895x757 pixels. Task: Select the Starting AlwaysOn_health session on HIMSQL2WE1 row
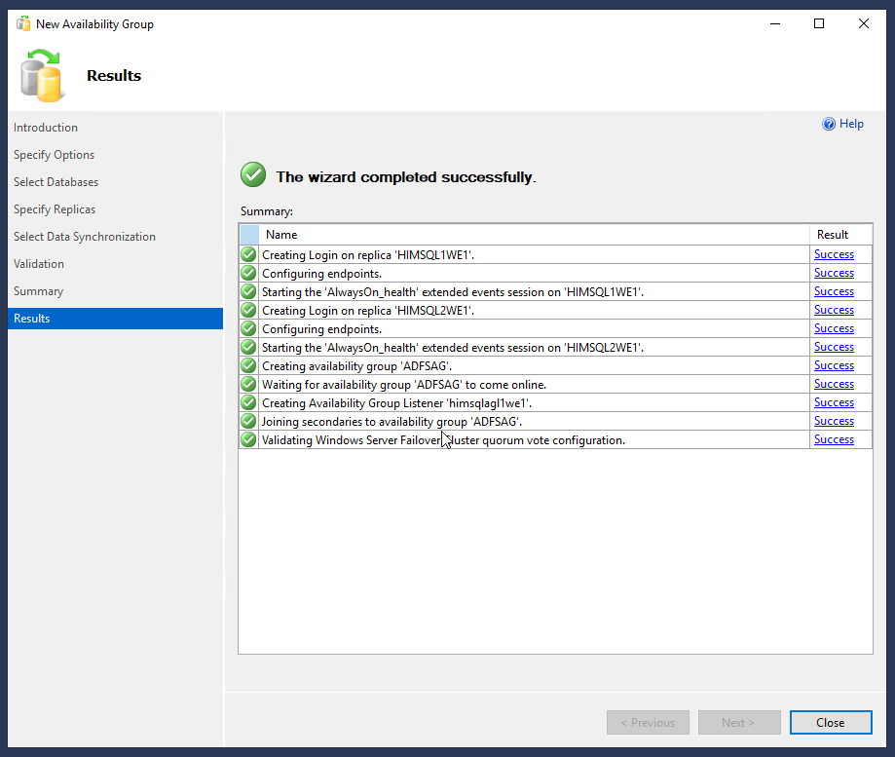coord(555,347)
